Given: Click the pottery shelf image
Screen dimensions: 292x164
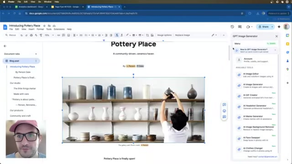Looking at the screenshot, I should (133, 110).
